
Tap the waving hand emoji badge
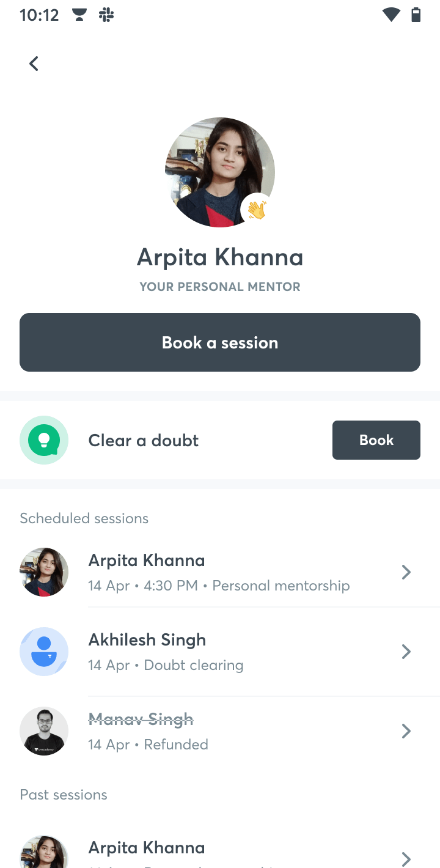click(256, 210)
